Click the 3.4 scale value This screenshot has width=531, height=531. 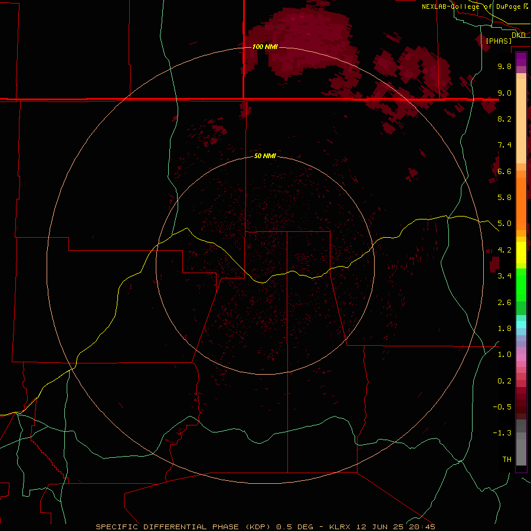point(504,276)
